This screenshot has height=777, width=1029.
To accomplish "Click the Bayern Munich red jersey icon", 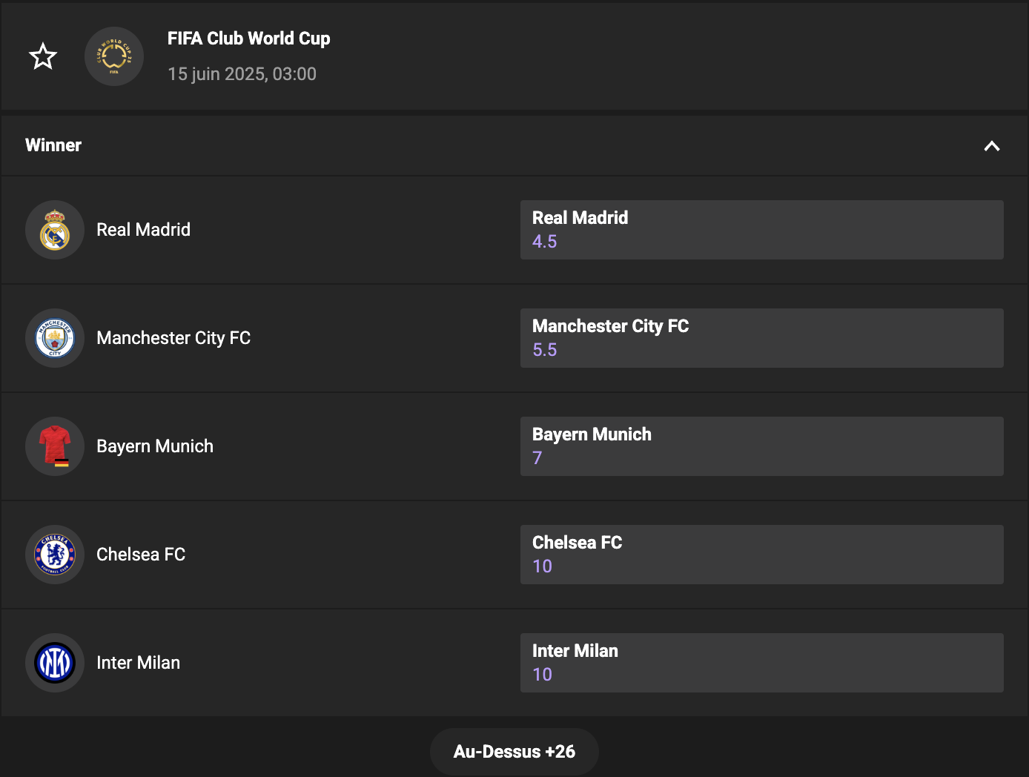I will [x=55, y=446].
